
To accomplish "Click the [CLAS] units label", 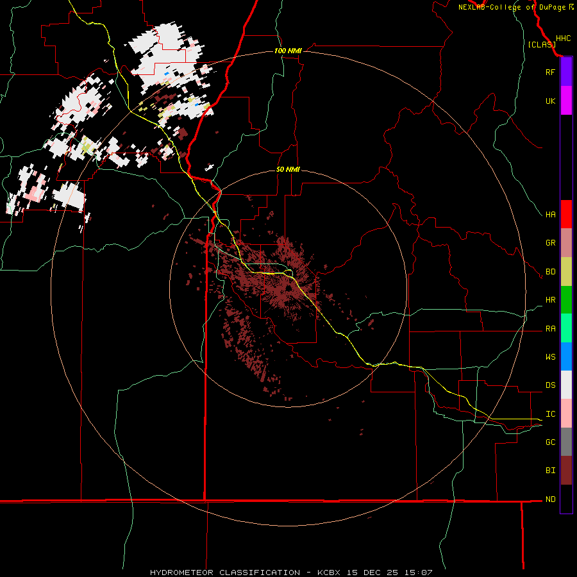I will [542, 45].
